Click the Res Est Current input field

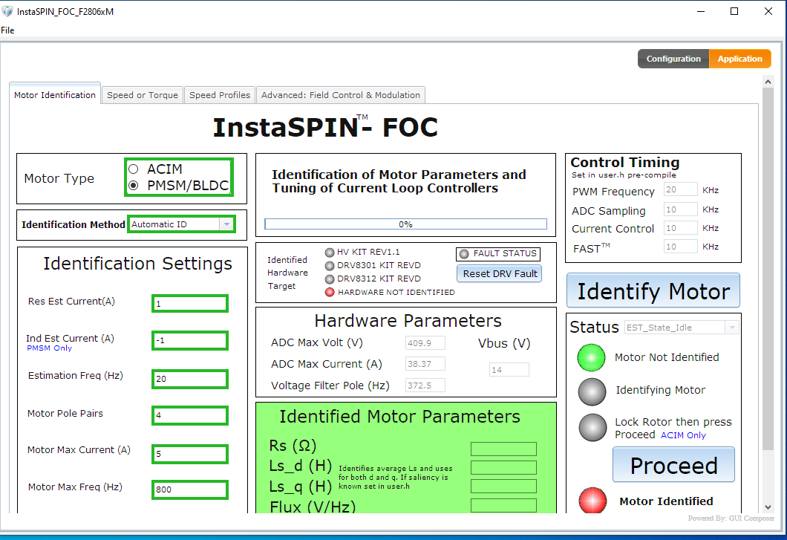pos(190,303)
